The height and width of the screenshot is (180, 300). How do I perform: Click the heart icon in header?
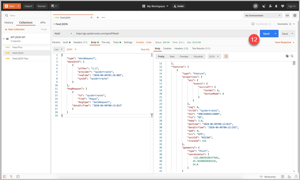(x=282, y=6)
